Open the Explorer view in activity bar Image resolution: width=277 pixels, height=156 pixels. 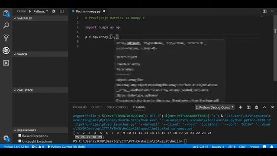click(6, 13)
